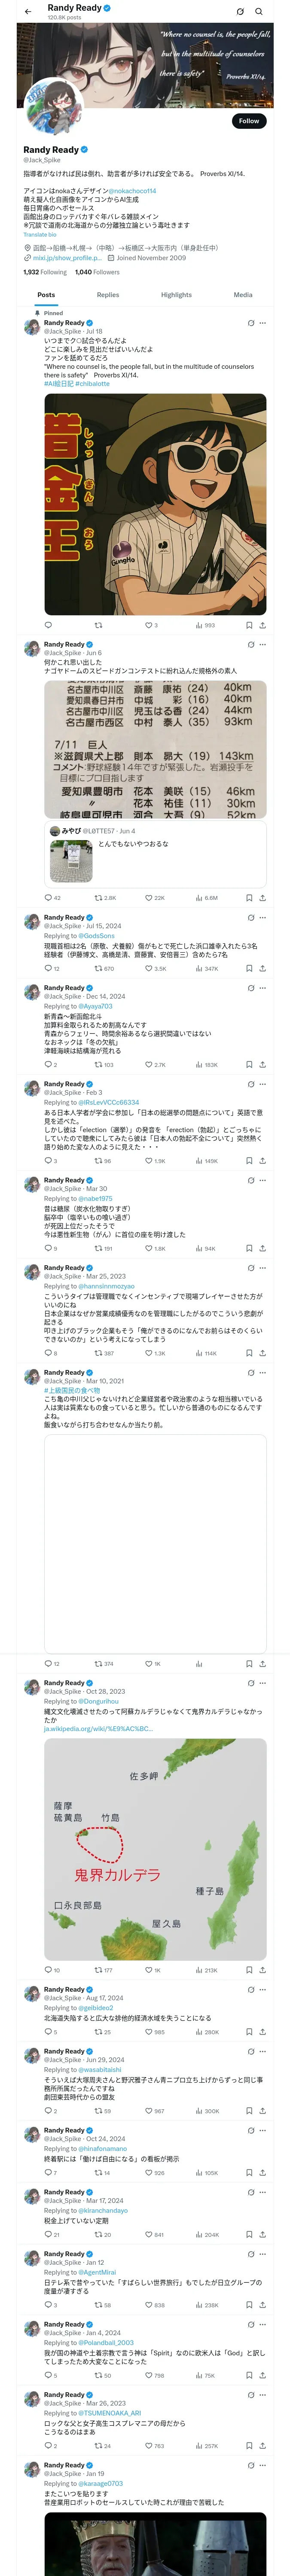
Task: Switch to the Replies tab
Action: click(108, 295)
